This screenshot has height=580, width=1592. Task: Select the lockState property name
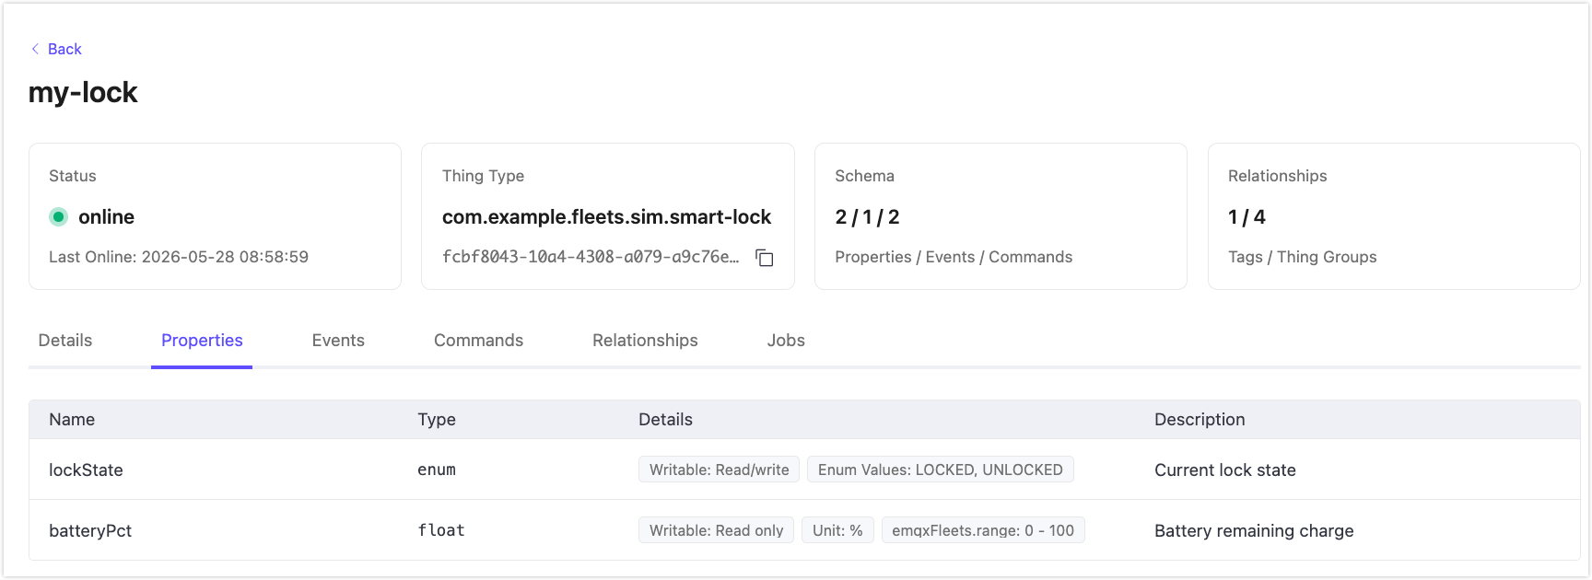(x=86, y=470)
